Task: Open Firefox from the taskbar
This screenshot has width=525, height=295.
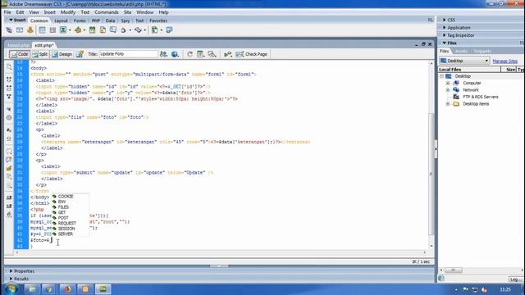Action: 67,289
